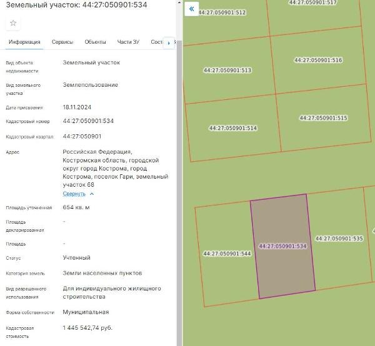Click the Категория земель label
This screenshot has height=346, width=375.
[x=26, y=274]
